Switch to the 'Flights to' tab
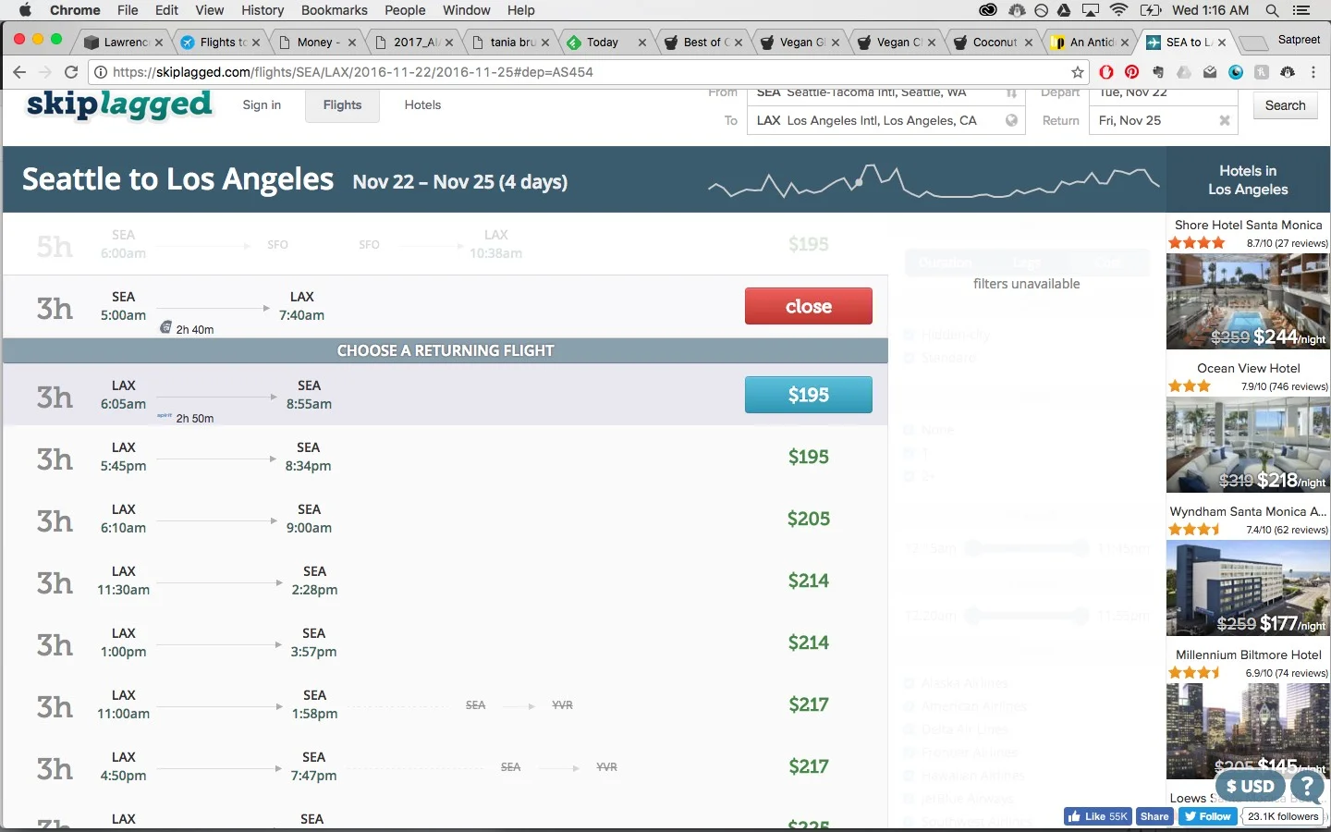This screenshot has width=1331, height=832. (218, 43)
